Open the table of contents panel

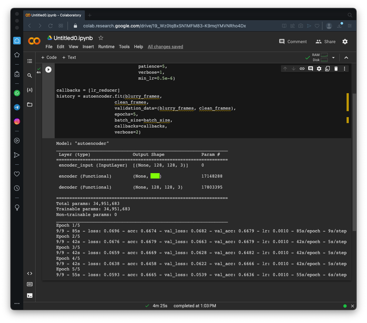click(x=30, y=61)
